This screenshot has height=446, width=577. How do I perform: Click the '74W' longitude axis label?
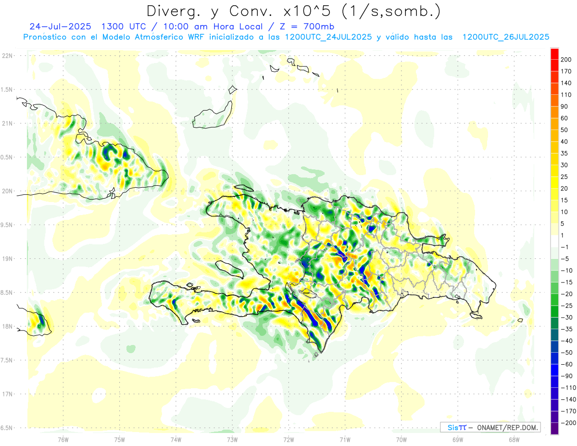pyautogui.click(x=176, y=439)
